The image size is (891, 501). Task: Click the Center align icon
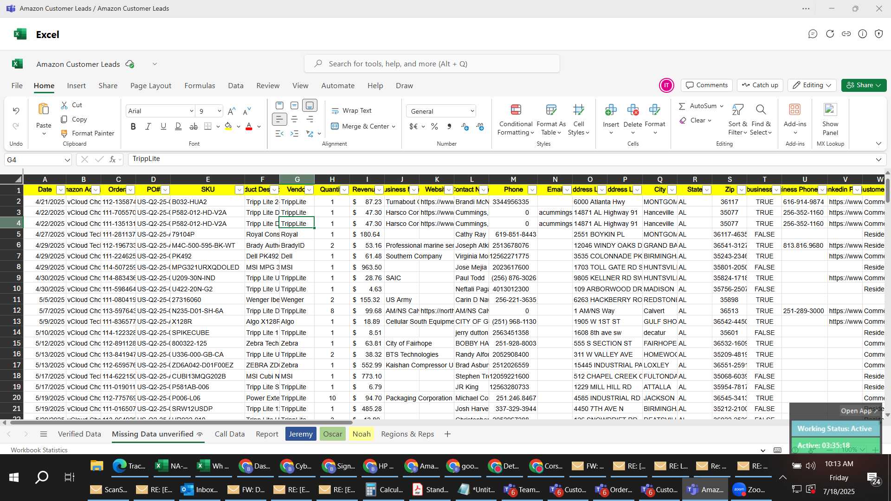294,119
